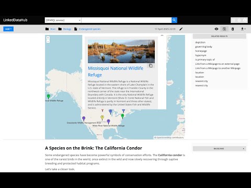
Task: Click the Root folder icon
Action: [47, 29]
